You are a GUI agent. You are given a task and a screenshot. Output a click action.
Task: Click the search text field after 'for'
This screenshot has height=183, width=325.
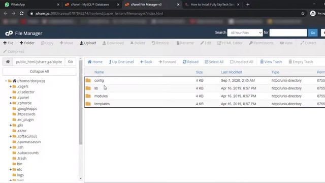click(288, 33)
